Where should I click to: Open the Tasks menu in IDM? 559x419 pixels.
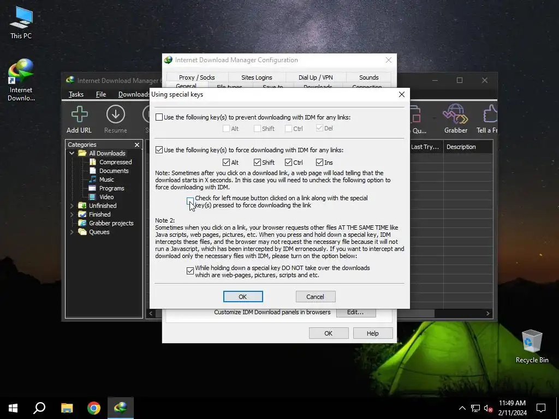(x=76, y=94)
